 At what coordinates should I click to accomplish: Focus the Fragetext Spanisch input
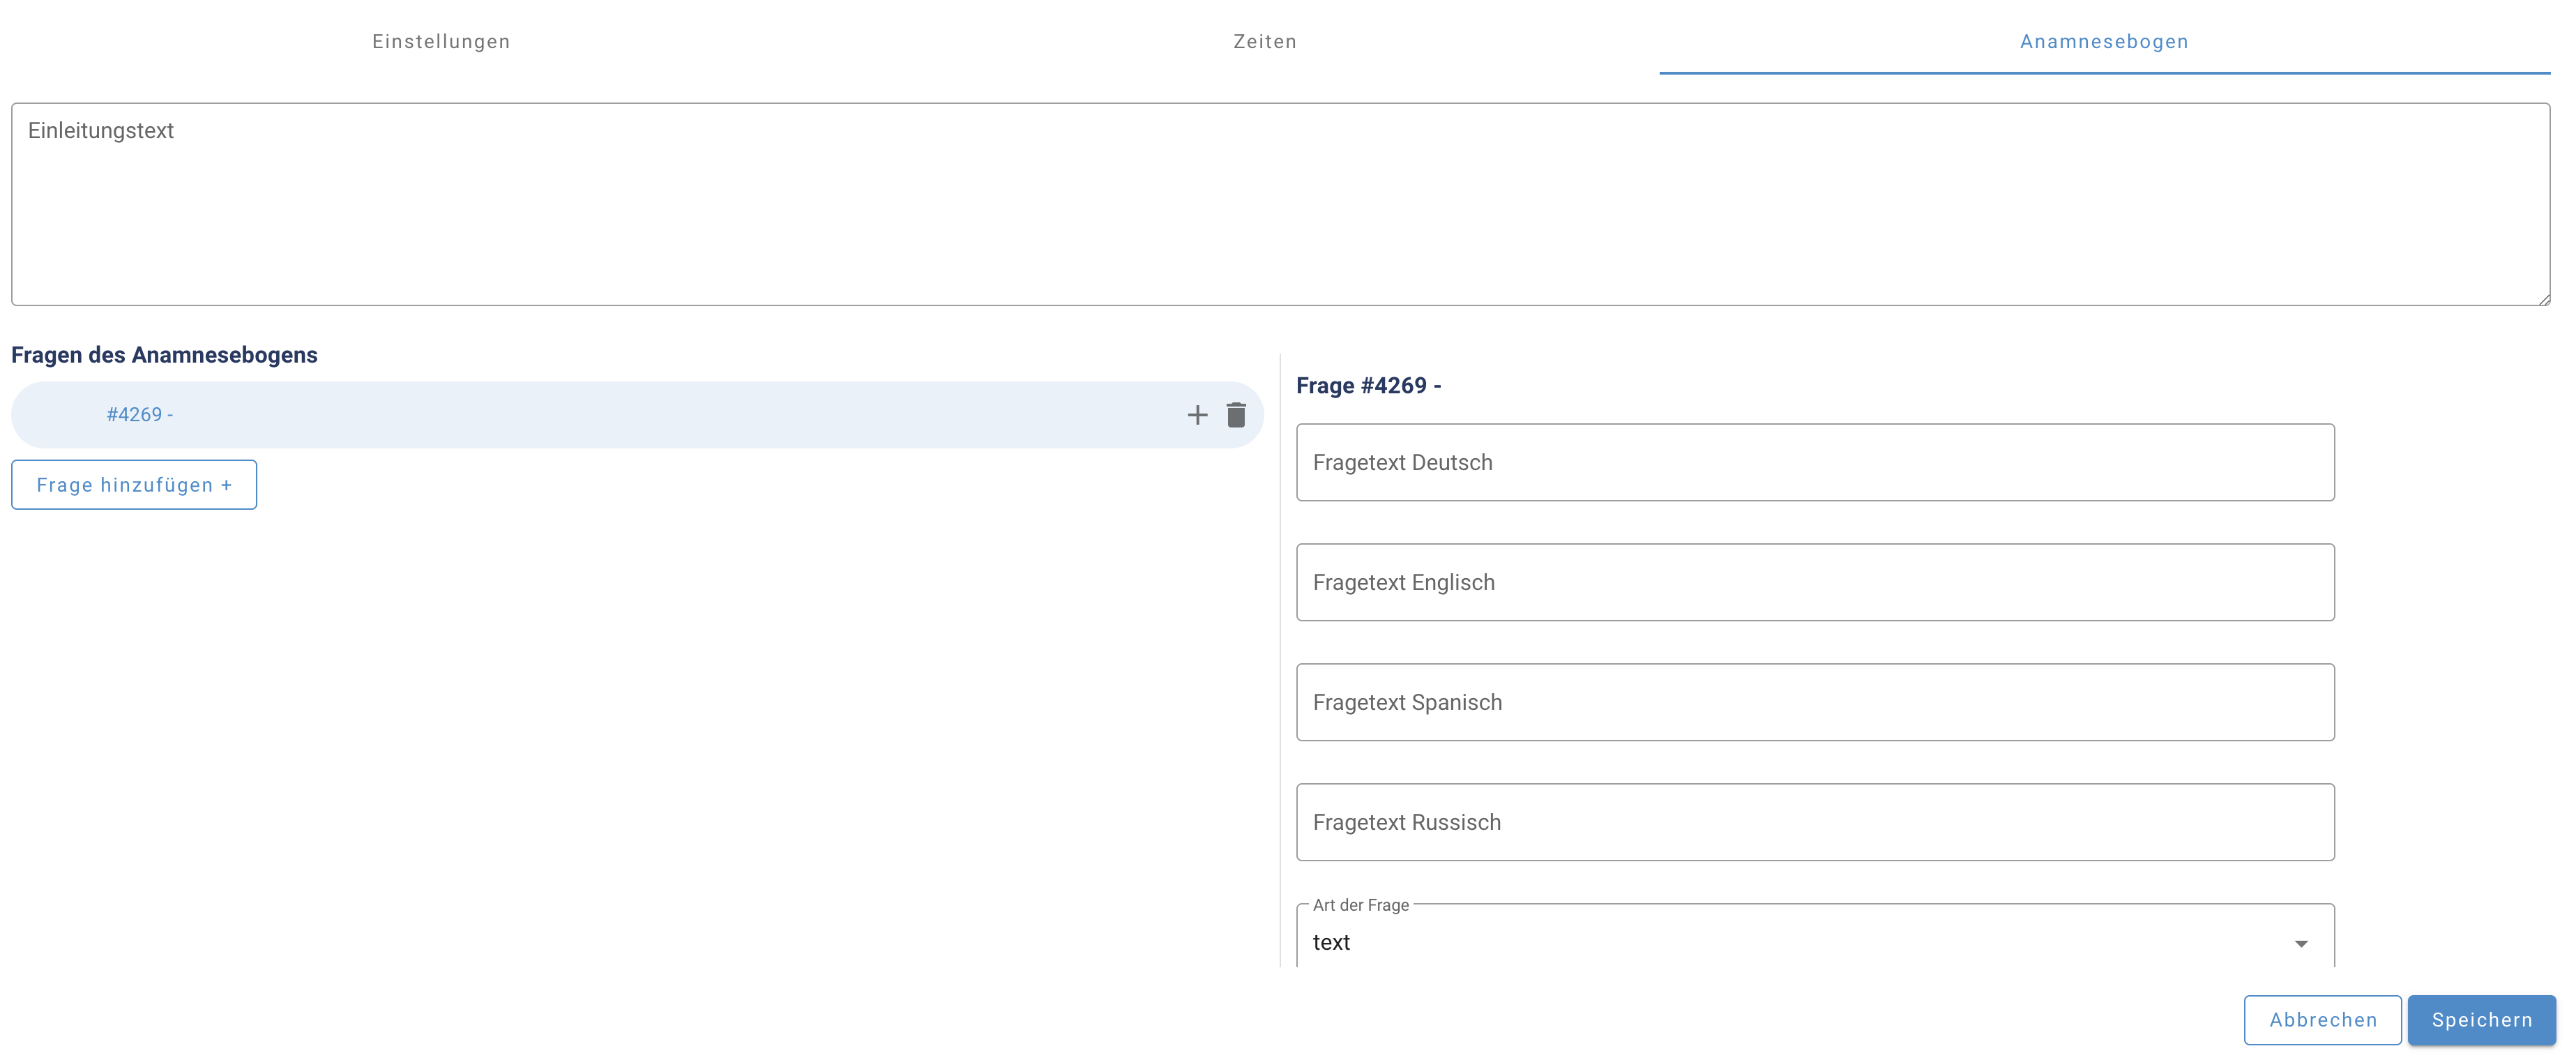coord(1814,703)
